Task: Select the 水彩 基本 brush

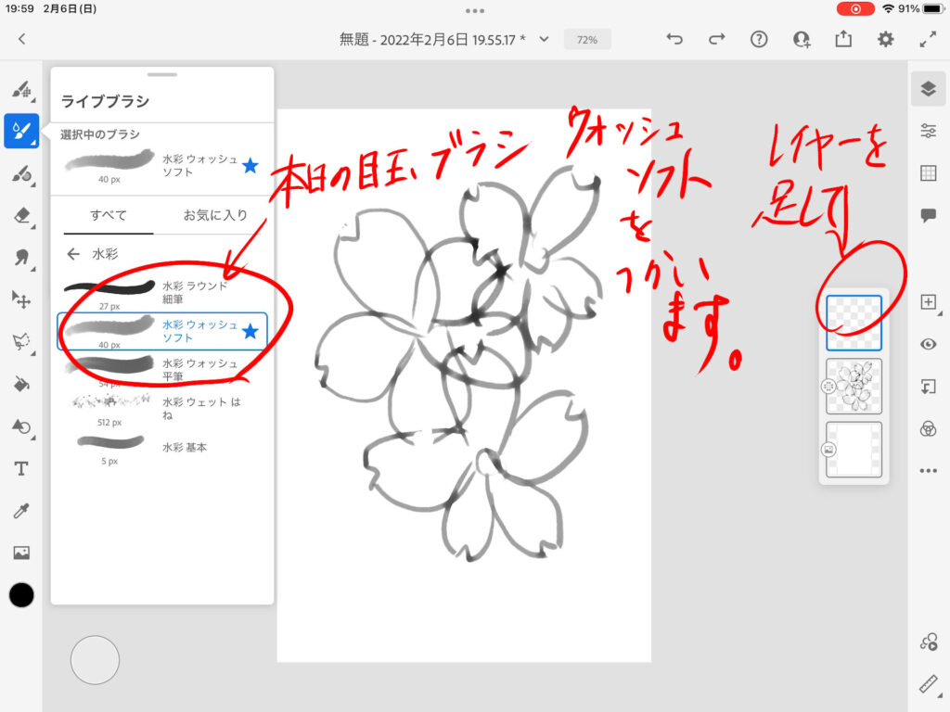Action: click(x=162, y=447)
